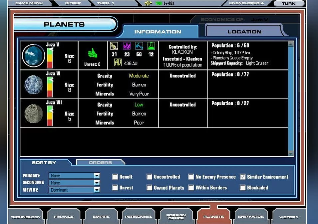Select the Juza VI planet image

[x=34, y=84]
